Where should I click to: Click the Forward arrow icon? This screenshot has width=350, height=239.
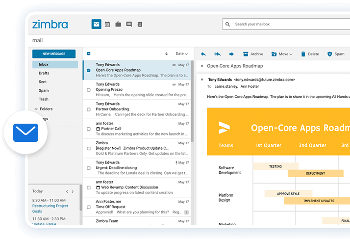pyautogui.click(x=231, y=54)
